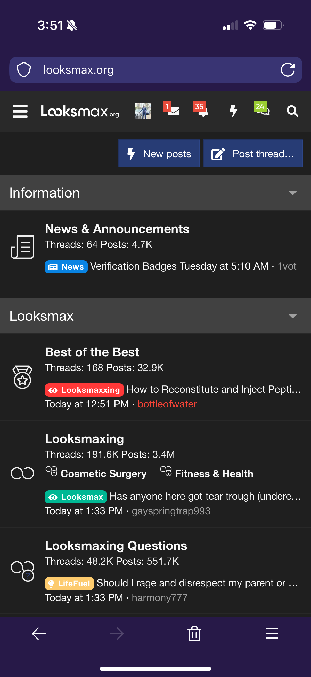The width and height of the screenshot is (311, 677).
Task: Collapse the Information category
Action: tap(292, 193)
